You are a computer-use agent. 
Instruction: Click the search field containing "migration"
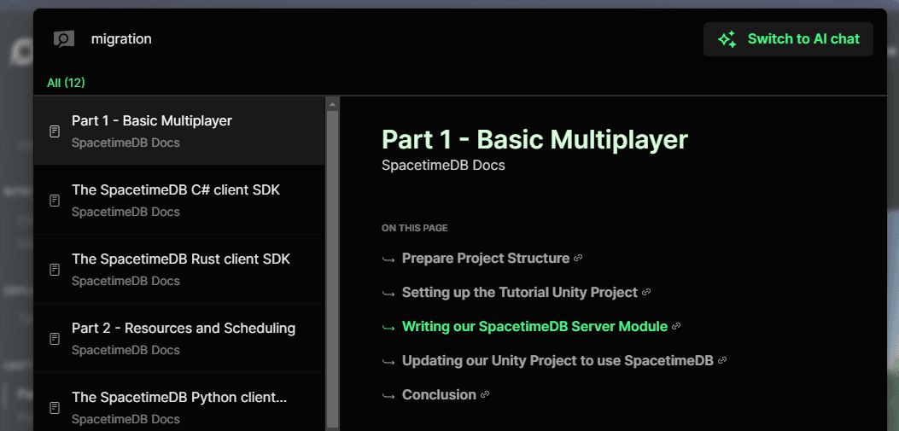pyautogui.click(x=390, y=39)
